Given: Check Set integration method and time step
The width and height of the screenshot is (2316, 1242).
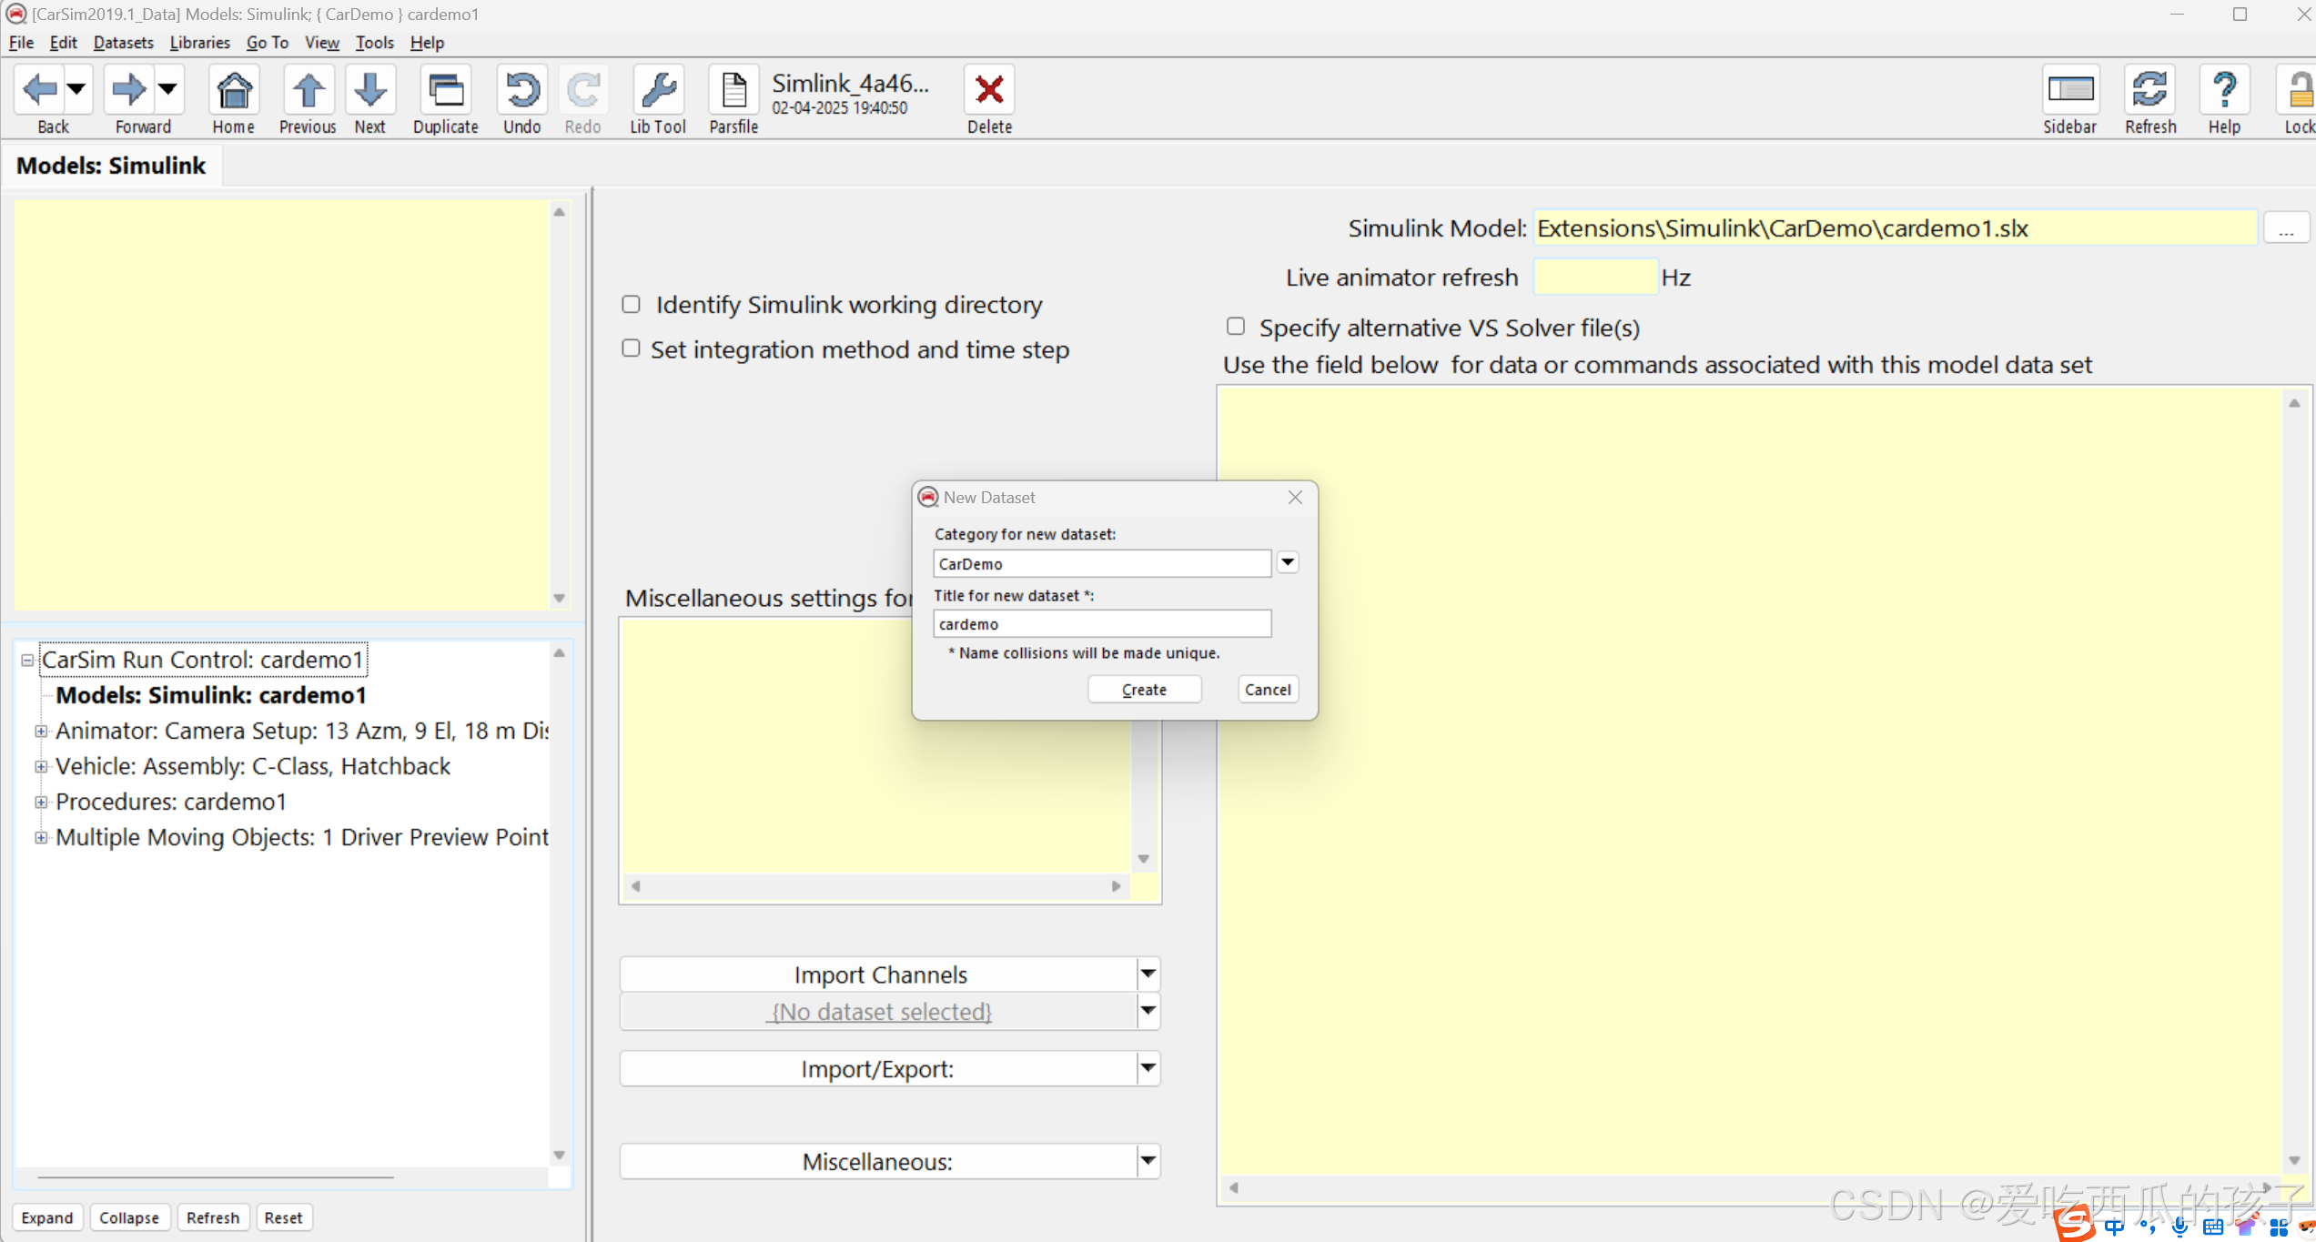Looking at the screenshot, I should pyautogui.click(x=631, y=348).
